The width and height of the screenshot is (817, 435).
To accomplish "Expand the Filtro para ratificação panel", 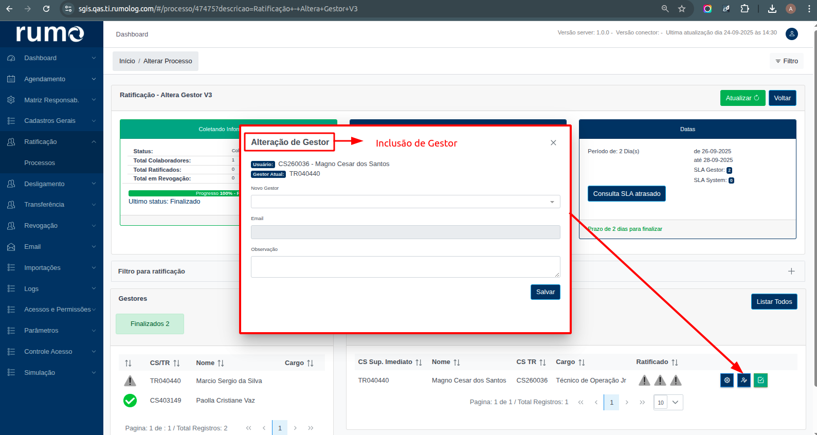I will coord(791,271).
